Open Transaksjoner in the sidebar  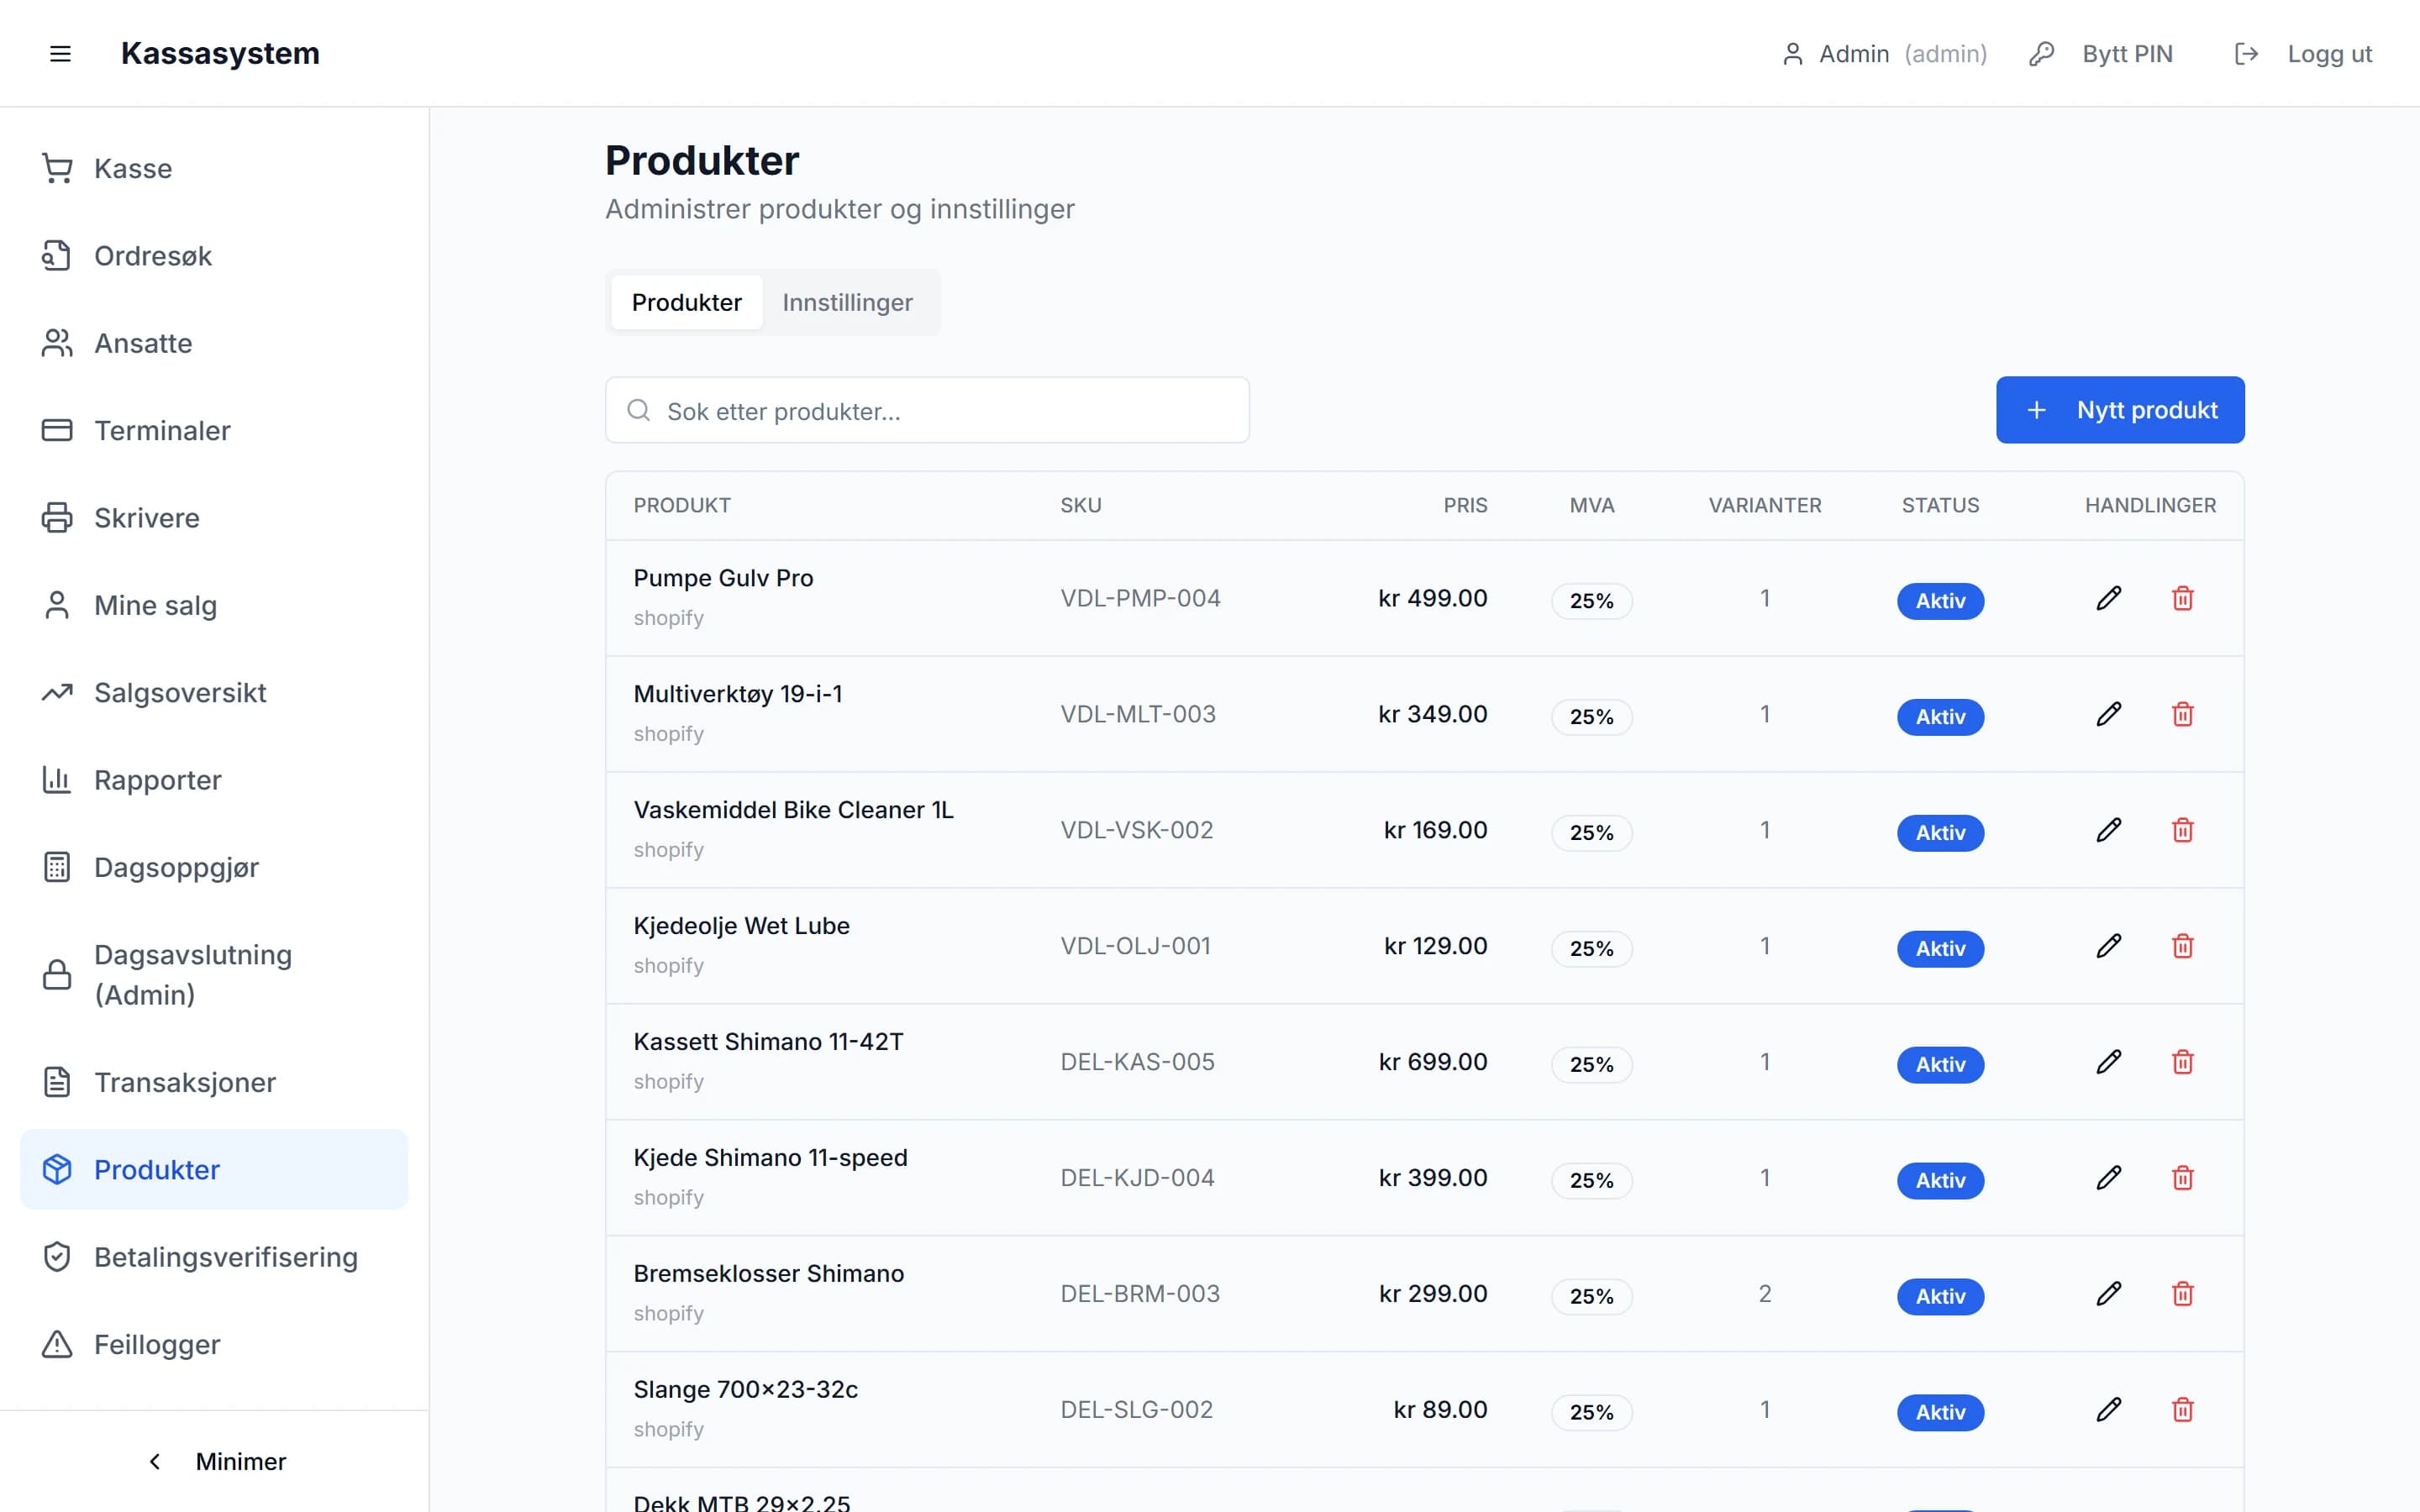coord(214,1082)
